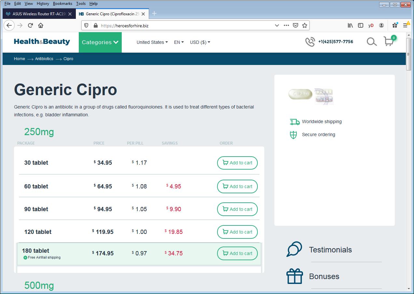This screenshot has height=294, width=414.
Task: Click the URL address field
Action: click(186, 25)
